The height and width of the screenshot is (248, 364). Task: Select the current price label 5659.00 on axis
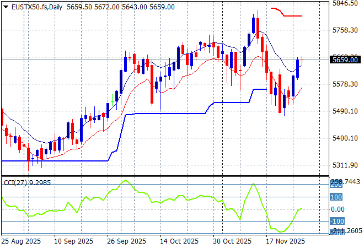[345, 60]
